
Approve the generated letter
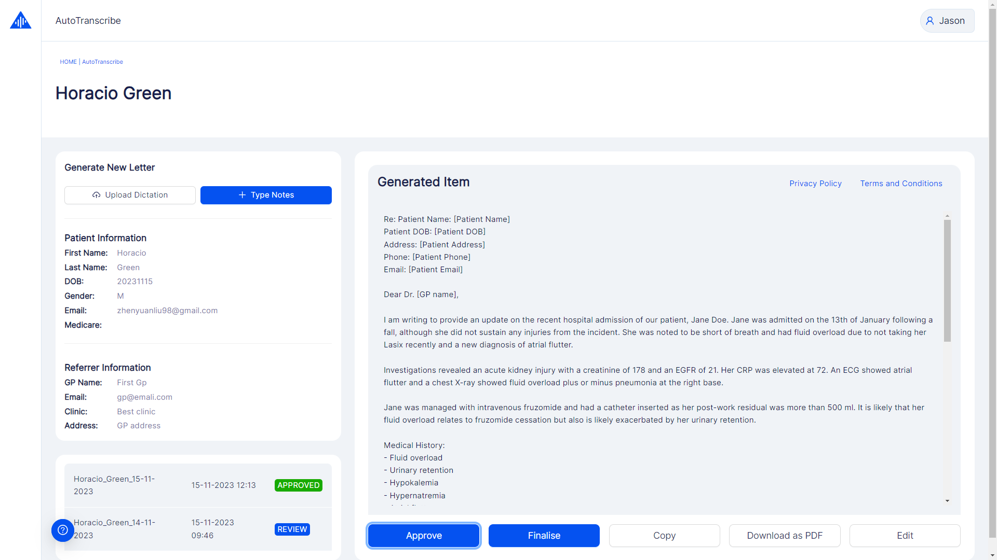424,536
